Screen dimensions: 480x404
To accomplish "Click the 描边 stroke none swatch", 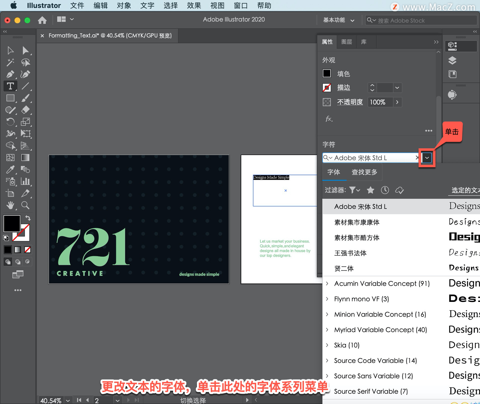I will coord(327,88).
